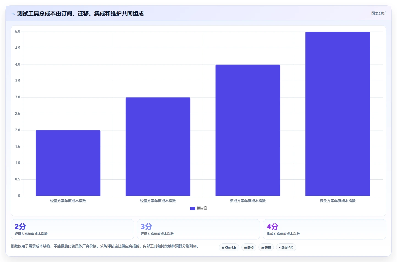Click the 图表分析 label in the header

378,13
